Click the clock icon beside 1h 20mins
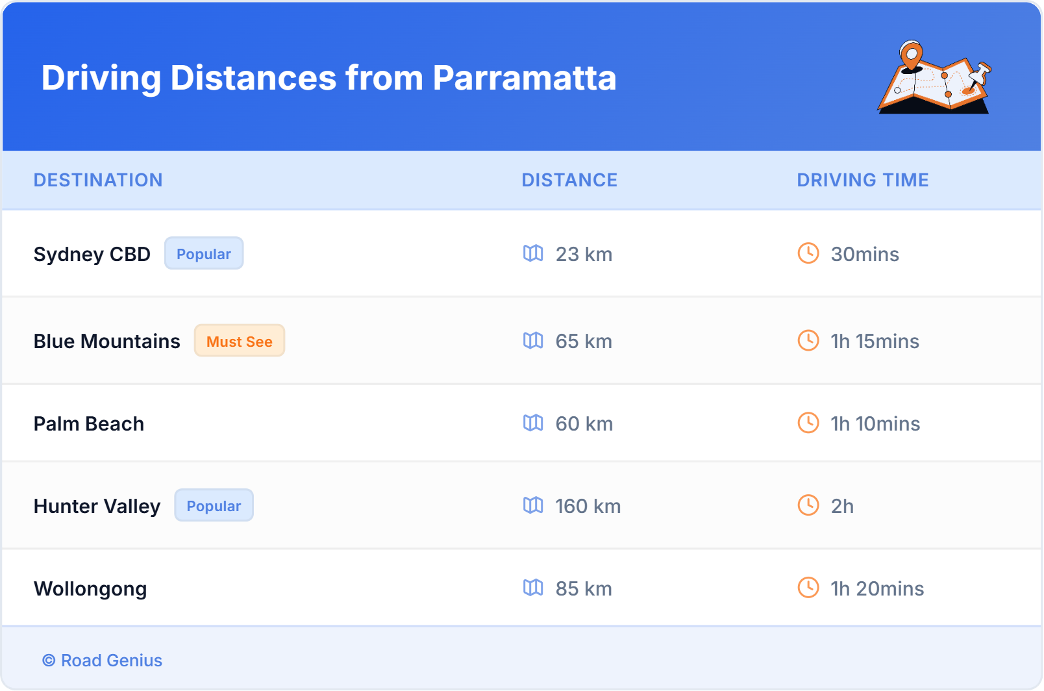The image size is (1044, 691). [x=808, y=588]
